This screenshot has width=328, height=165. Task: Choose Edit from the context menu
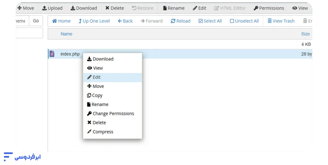[x=96, y=77]
